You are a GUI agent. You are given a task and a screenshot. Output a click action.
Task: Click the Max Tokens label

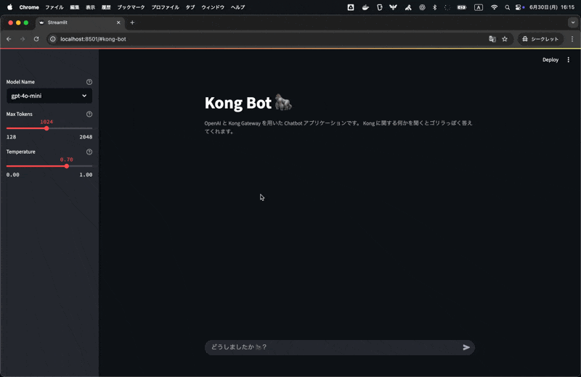pyautogui.click(x=20, y=115)
